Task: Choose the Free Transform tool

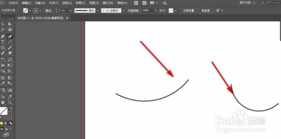Action: coord(10,65)
